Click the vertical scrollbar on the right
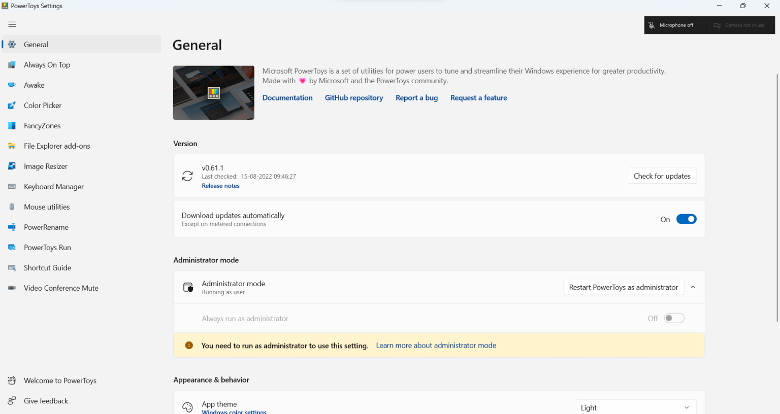The height and width of the screenshot is (414, 780). tap(777, 198)
